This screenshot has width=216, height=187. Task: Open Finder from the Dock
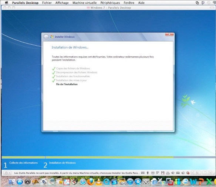12,181
